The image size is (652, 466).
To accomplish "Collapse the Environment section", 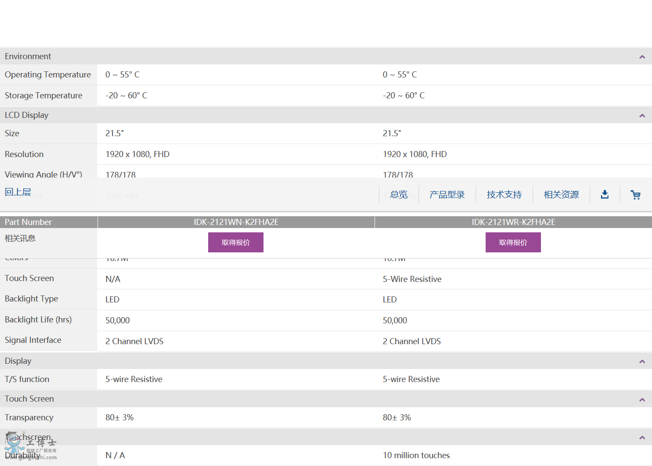I will [642, 57].
